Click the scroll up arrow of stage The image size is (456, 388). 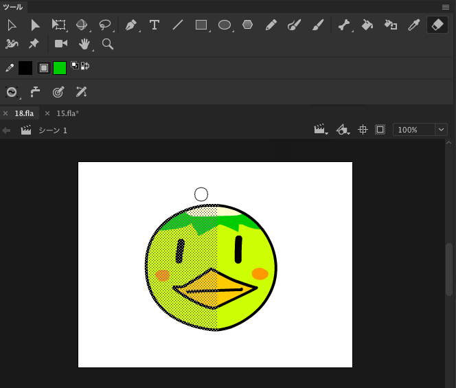click(448, 143)
